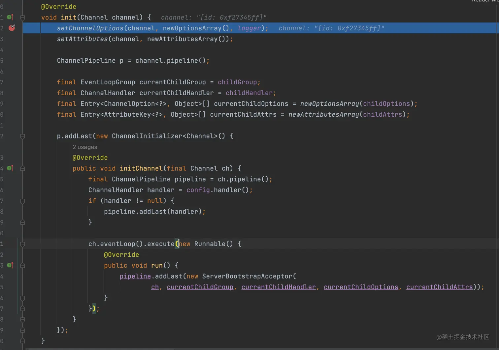This screenshot has height=350, width=499.
Task: Click the childOptions argument
Action: coord(386,103)
